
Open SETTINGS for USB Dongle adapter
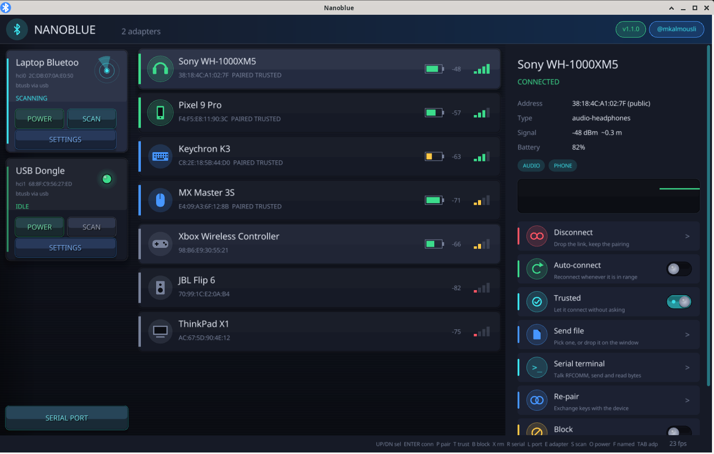[66, 248]
